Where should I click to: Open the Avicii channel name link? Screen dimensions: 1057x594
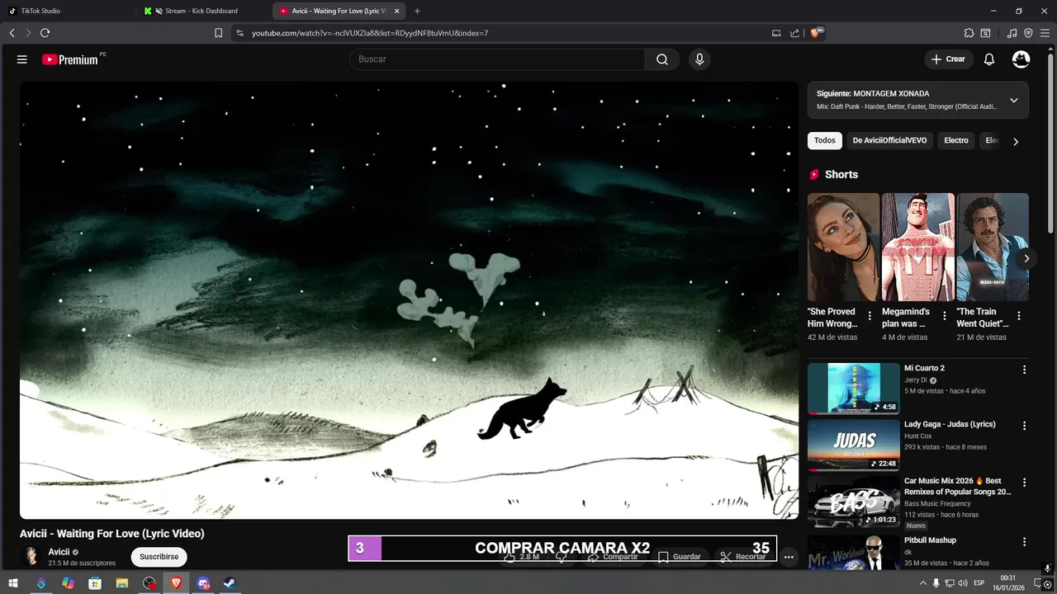(x=59, y=552)
